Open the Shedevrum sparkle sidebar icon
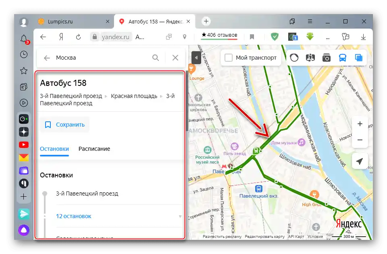Screen dimensions: 387x254 24,132
